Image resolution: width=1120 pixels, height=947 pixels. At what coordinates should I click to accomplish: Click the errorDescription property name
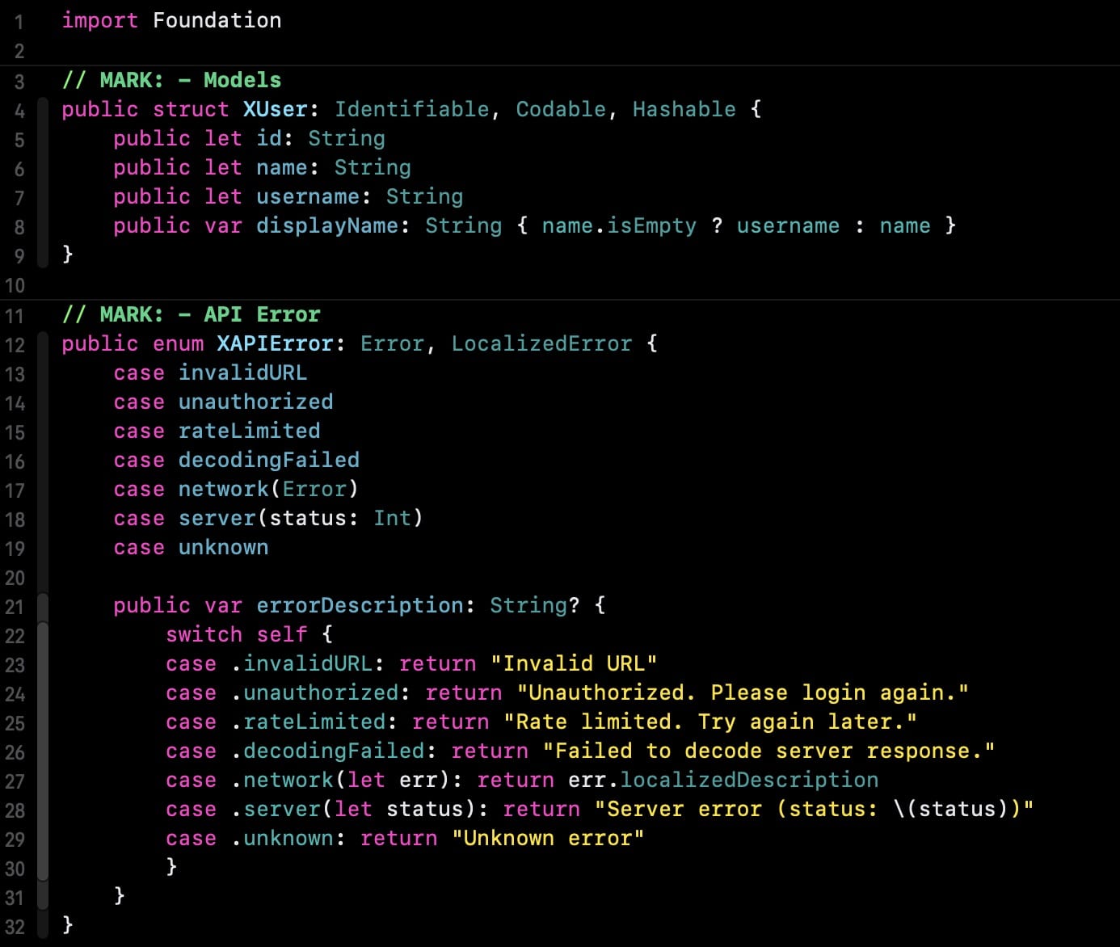point(360,605)
